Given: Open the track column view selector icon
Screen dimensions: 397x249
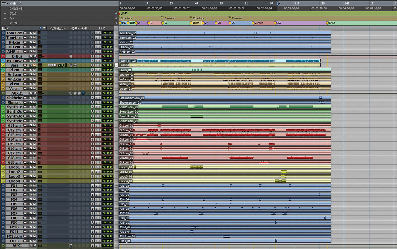Looking at the screenshot, I should tap(5, 28).
